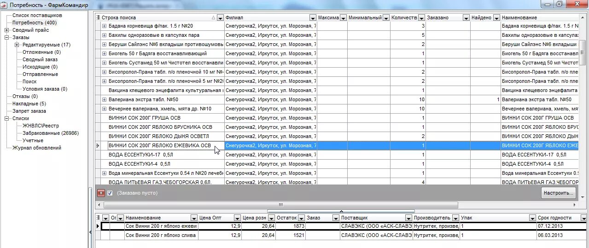Expand the Вода минеральная Ессентуки row
Viewport: 589px width, 248px height.
click(x=104, y=173)
